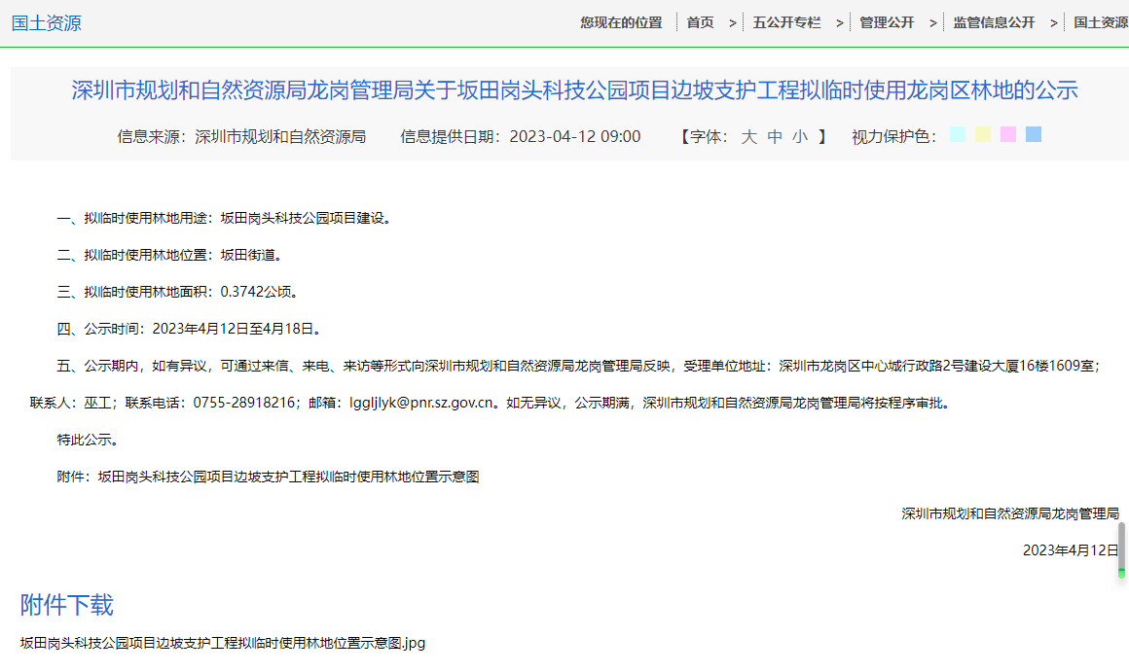
Task: Set font size to 大 (large)
Action: click(x=748, y=137)
